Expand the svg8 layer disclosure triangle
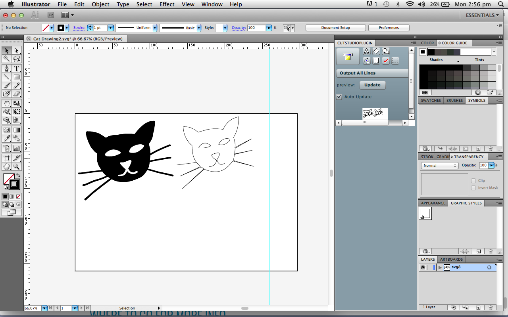508x317 pixels. point(440,267)
